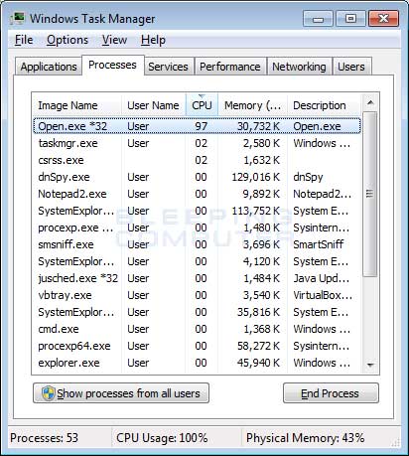Select SystemExplorer row using 35,816 K
The height and width of the screenshot is (456, 409).
click(x=197, y=312)
